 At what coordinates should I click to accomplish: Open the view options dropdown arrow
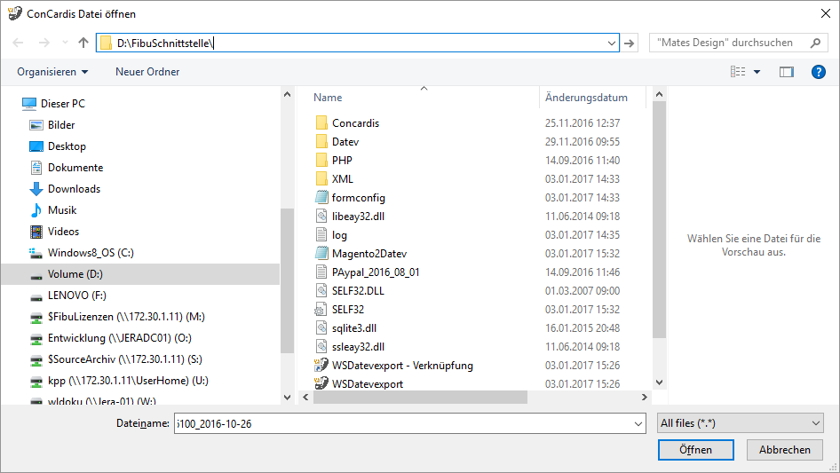(757, 72)
